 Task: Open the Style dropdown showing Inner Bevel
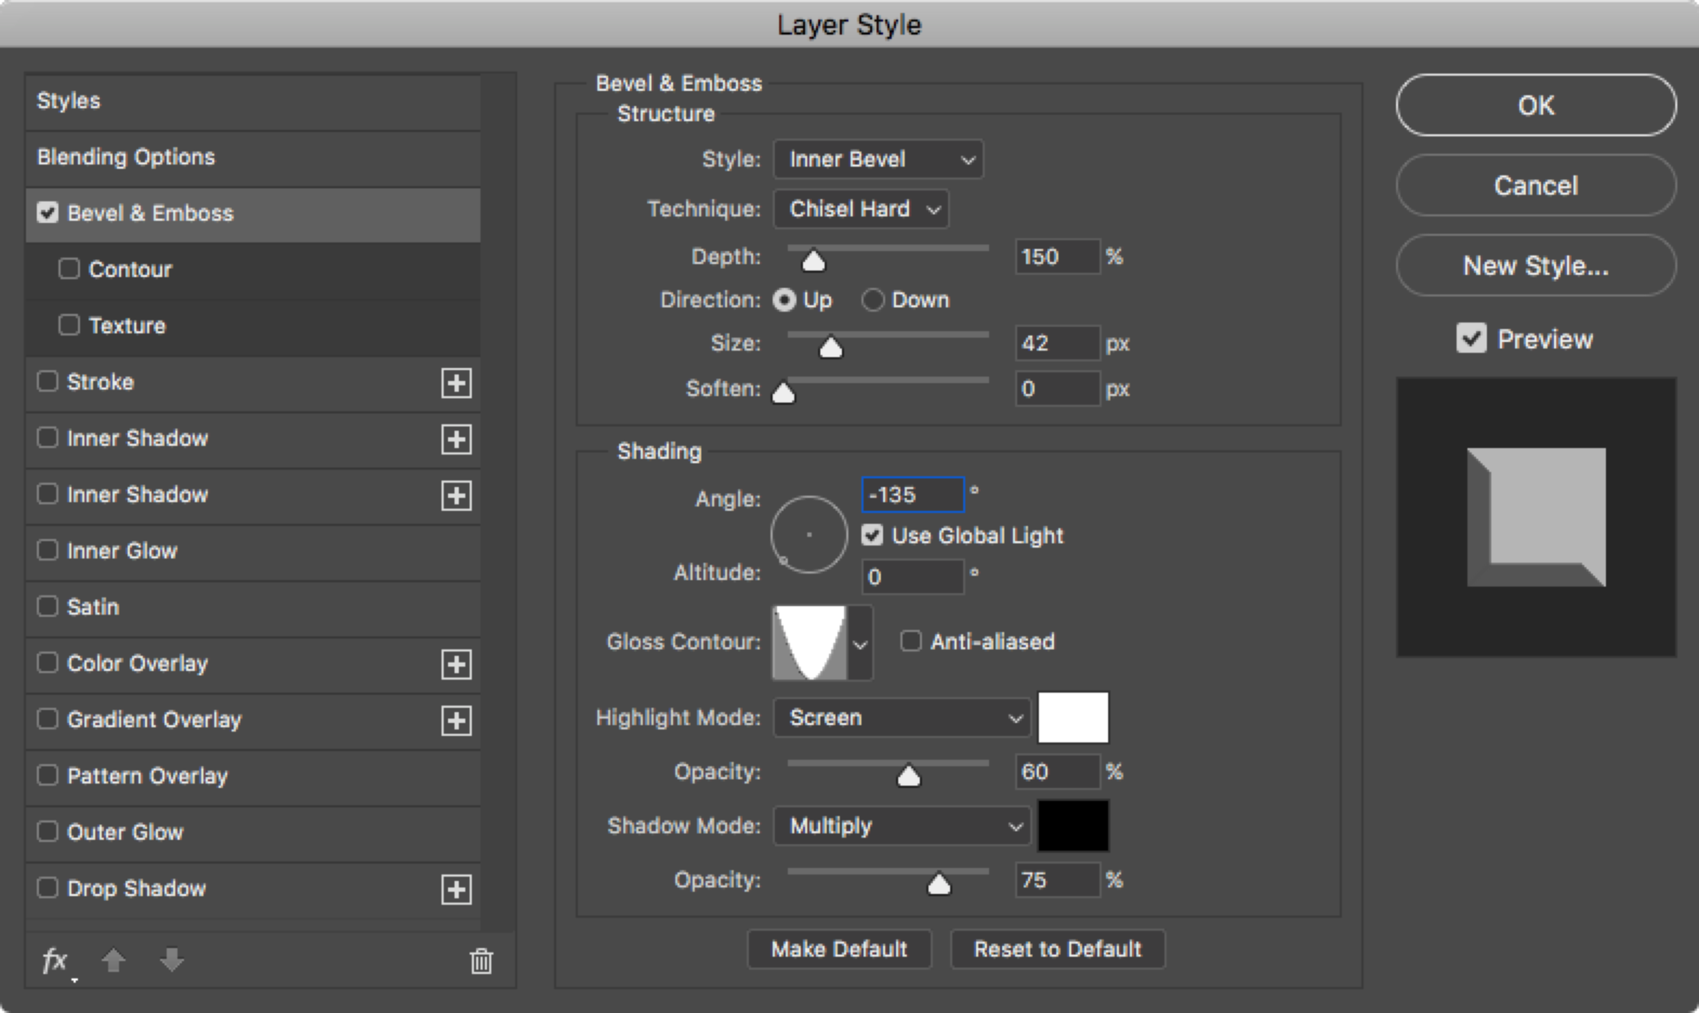tap(878, 159)
